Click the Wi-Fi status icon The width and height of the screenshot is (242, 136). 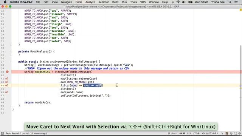[178, 2]
